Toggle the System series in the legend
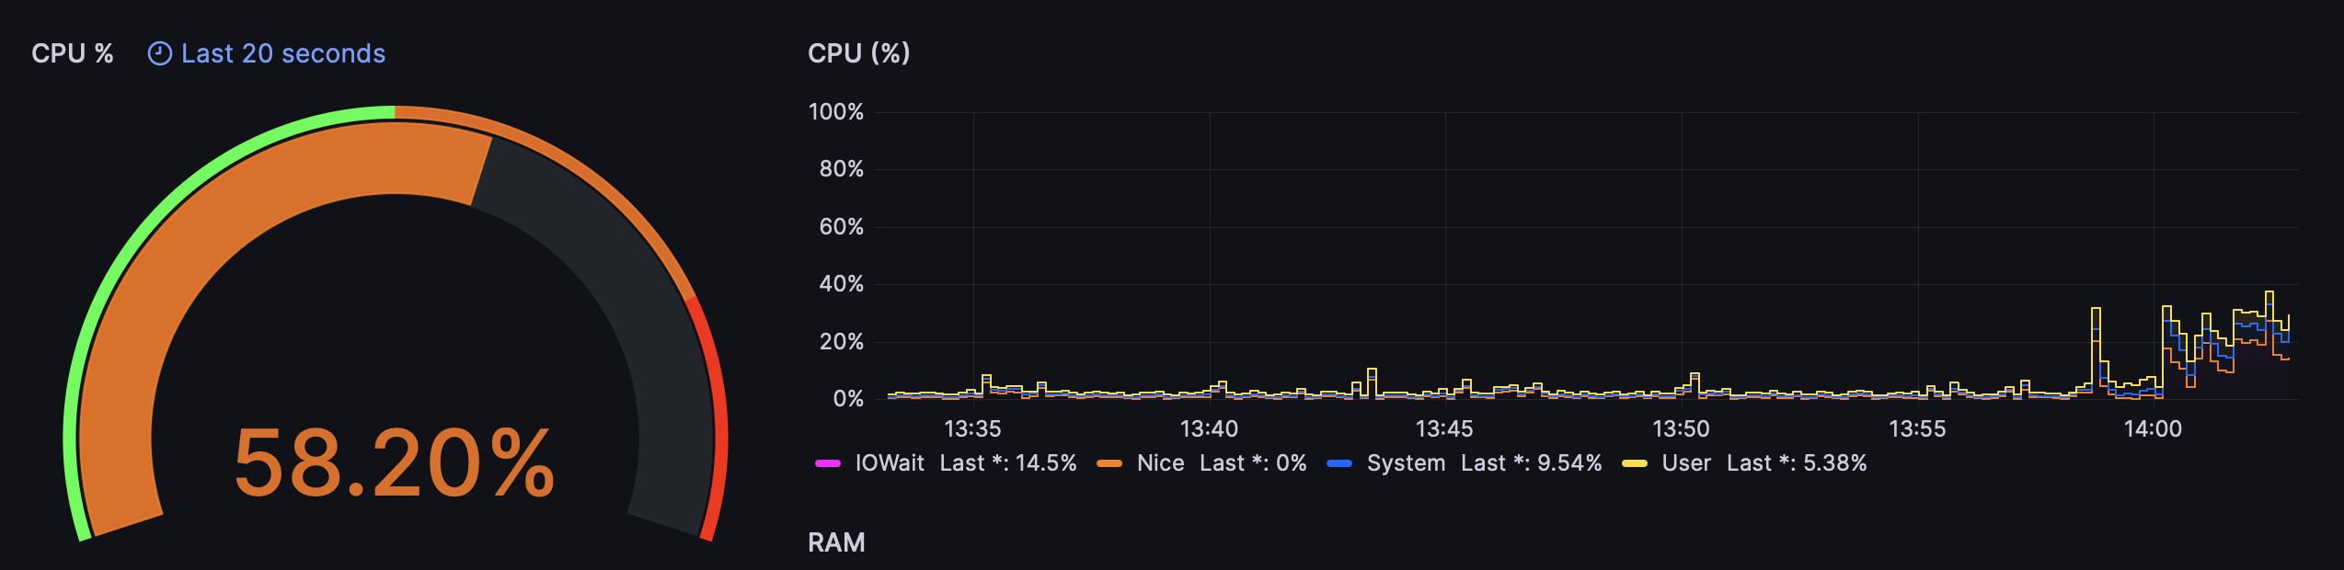Screen dimensions: 2344x570 pos(1406,463)
